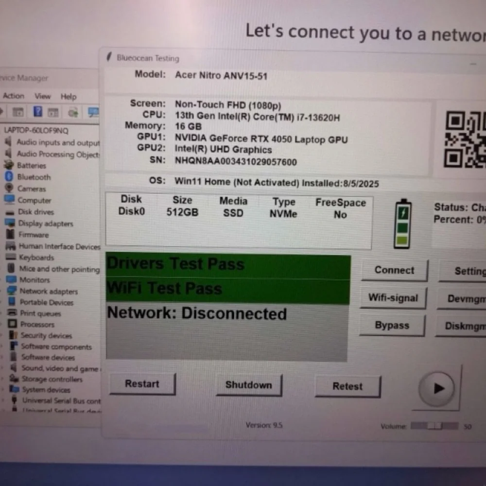Click the Audio Processing Objects icon
Image resolution: width=486 pixels, height=486 pixels.
[8, 154]
